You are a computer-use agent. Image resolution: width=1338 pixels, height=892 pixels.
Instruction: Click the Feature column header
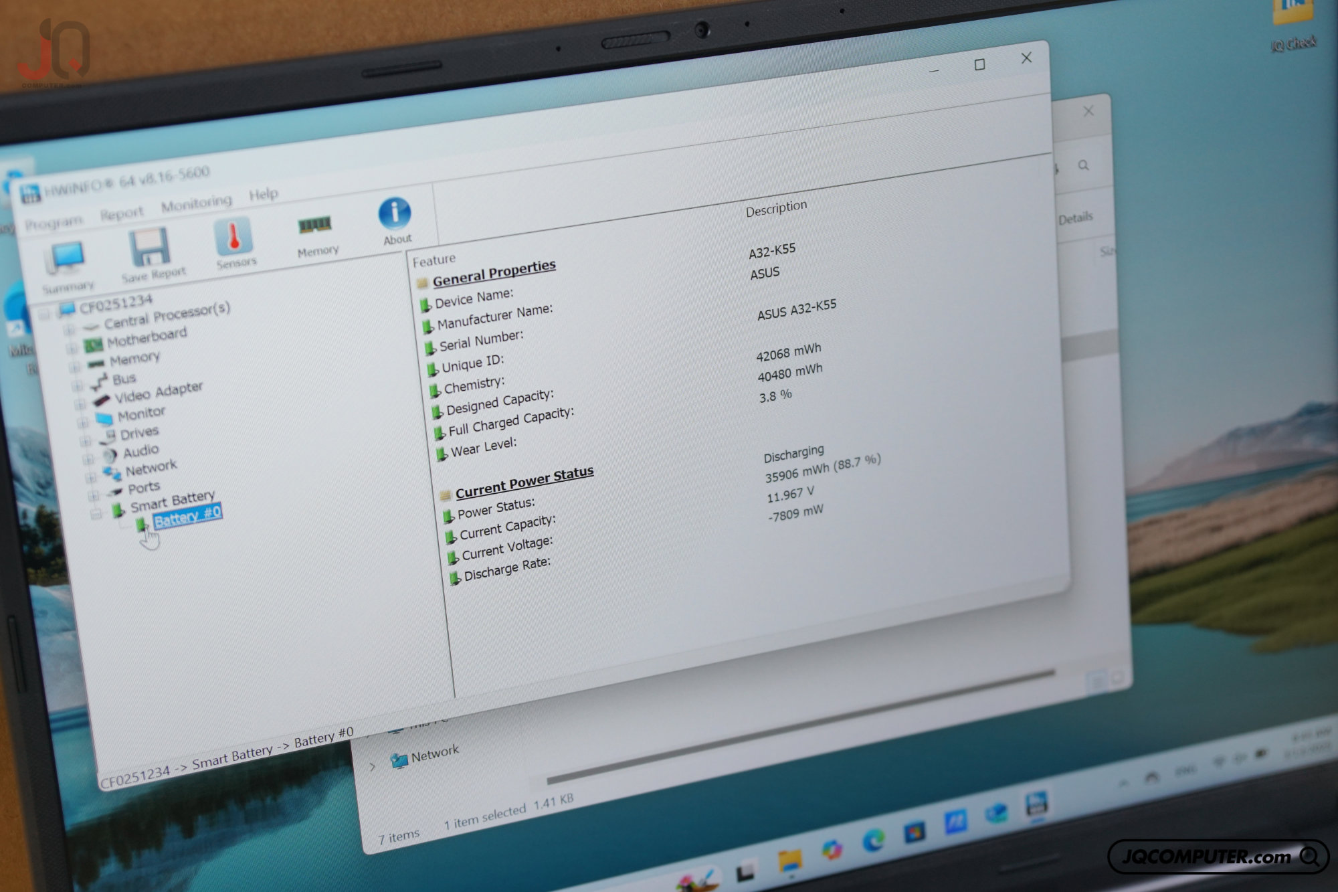point(434,260)
